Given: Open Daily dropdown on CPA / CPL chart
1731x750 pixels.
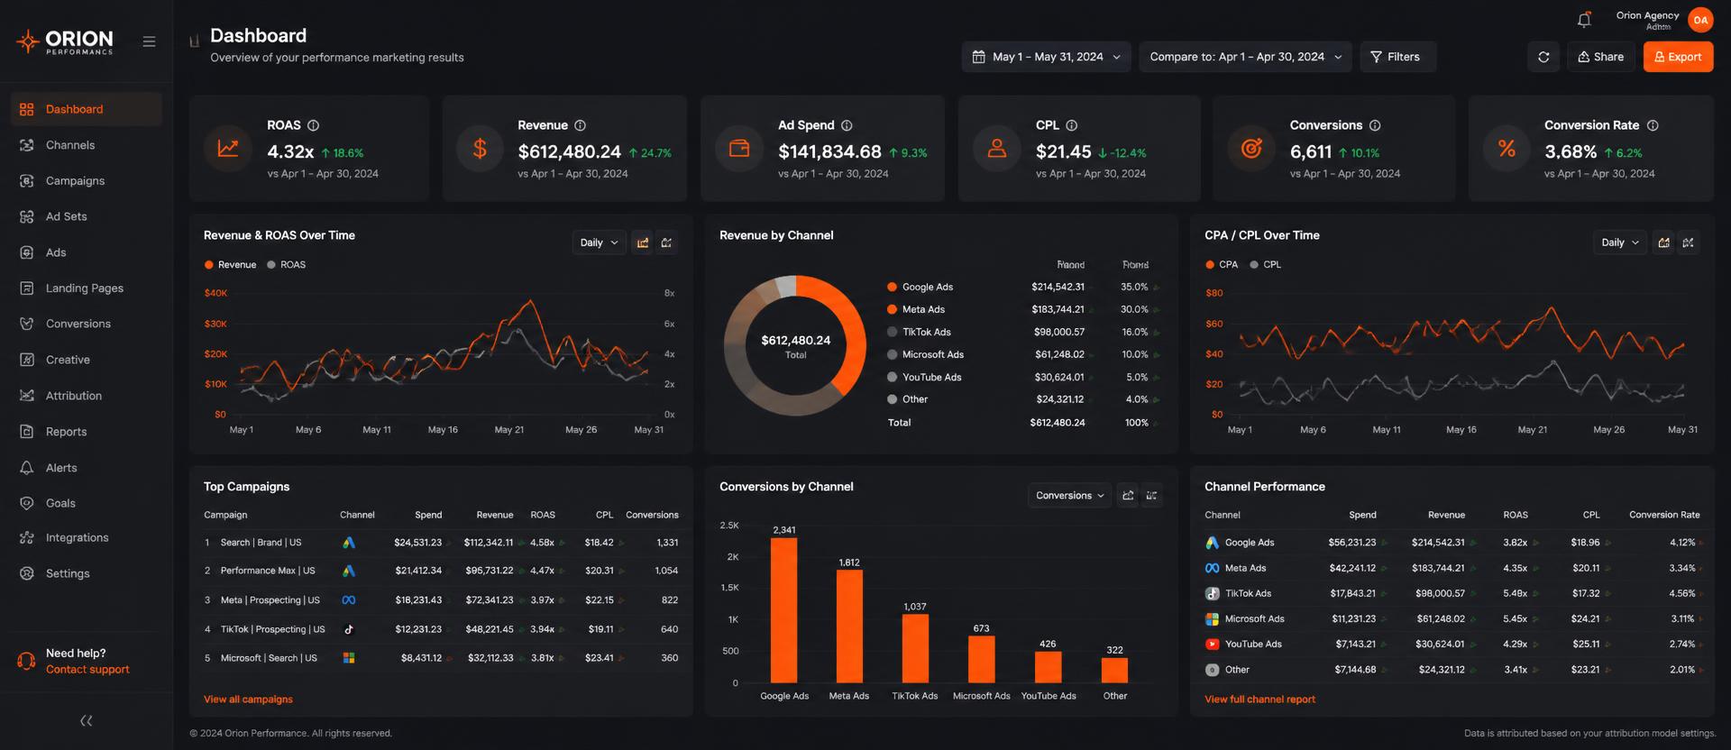Looking at the screenshot, I should (1620, 242).
